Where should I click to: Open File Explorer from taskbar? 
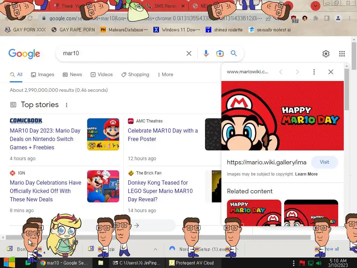point(101,263)
